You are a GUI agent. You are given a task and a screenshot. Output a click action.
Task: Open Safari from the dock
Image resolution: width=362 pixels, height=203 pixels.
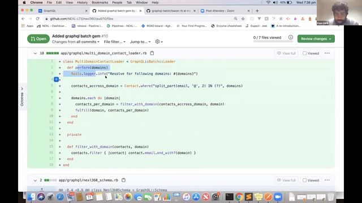click(x=61, y=197)
